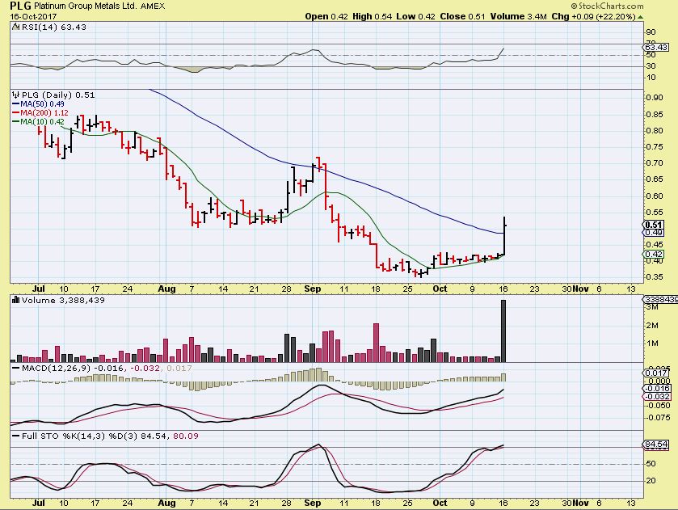
Task: Select the Aug marker on price chart axis
Action: coord(166,288)
